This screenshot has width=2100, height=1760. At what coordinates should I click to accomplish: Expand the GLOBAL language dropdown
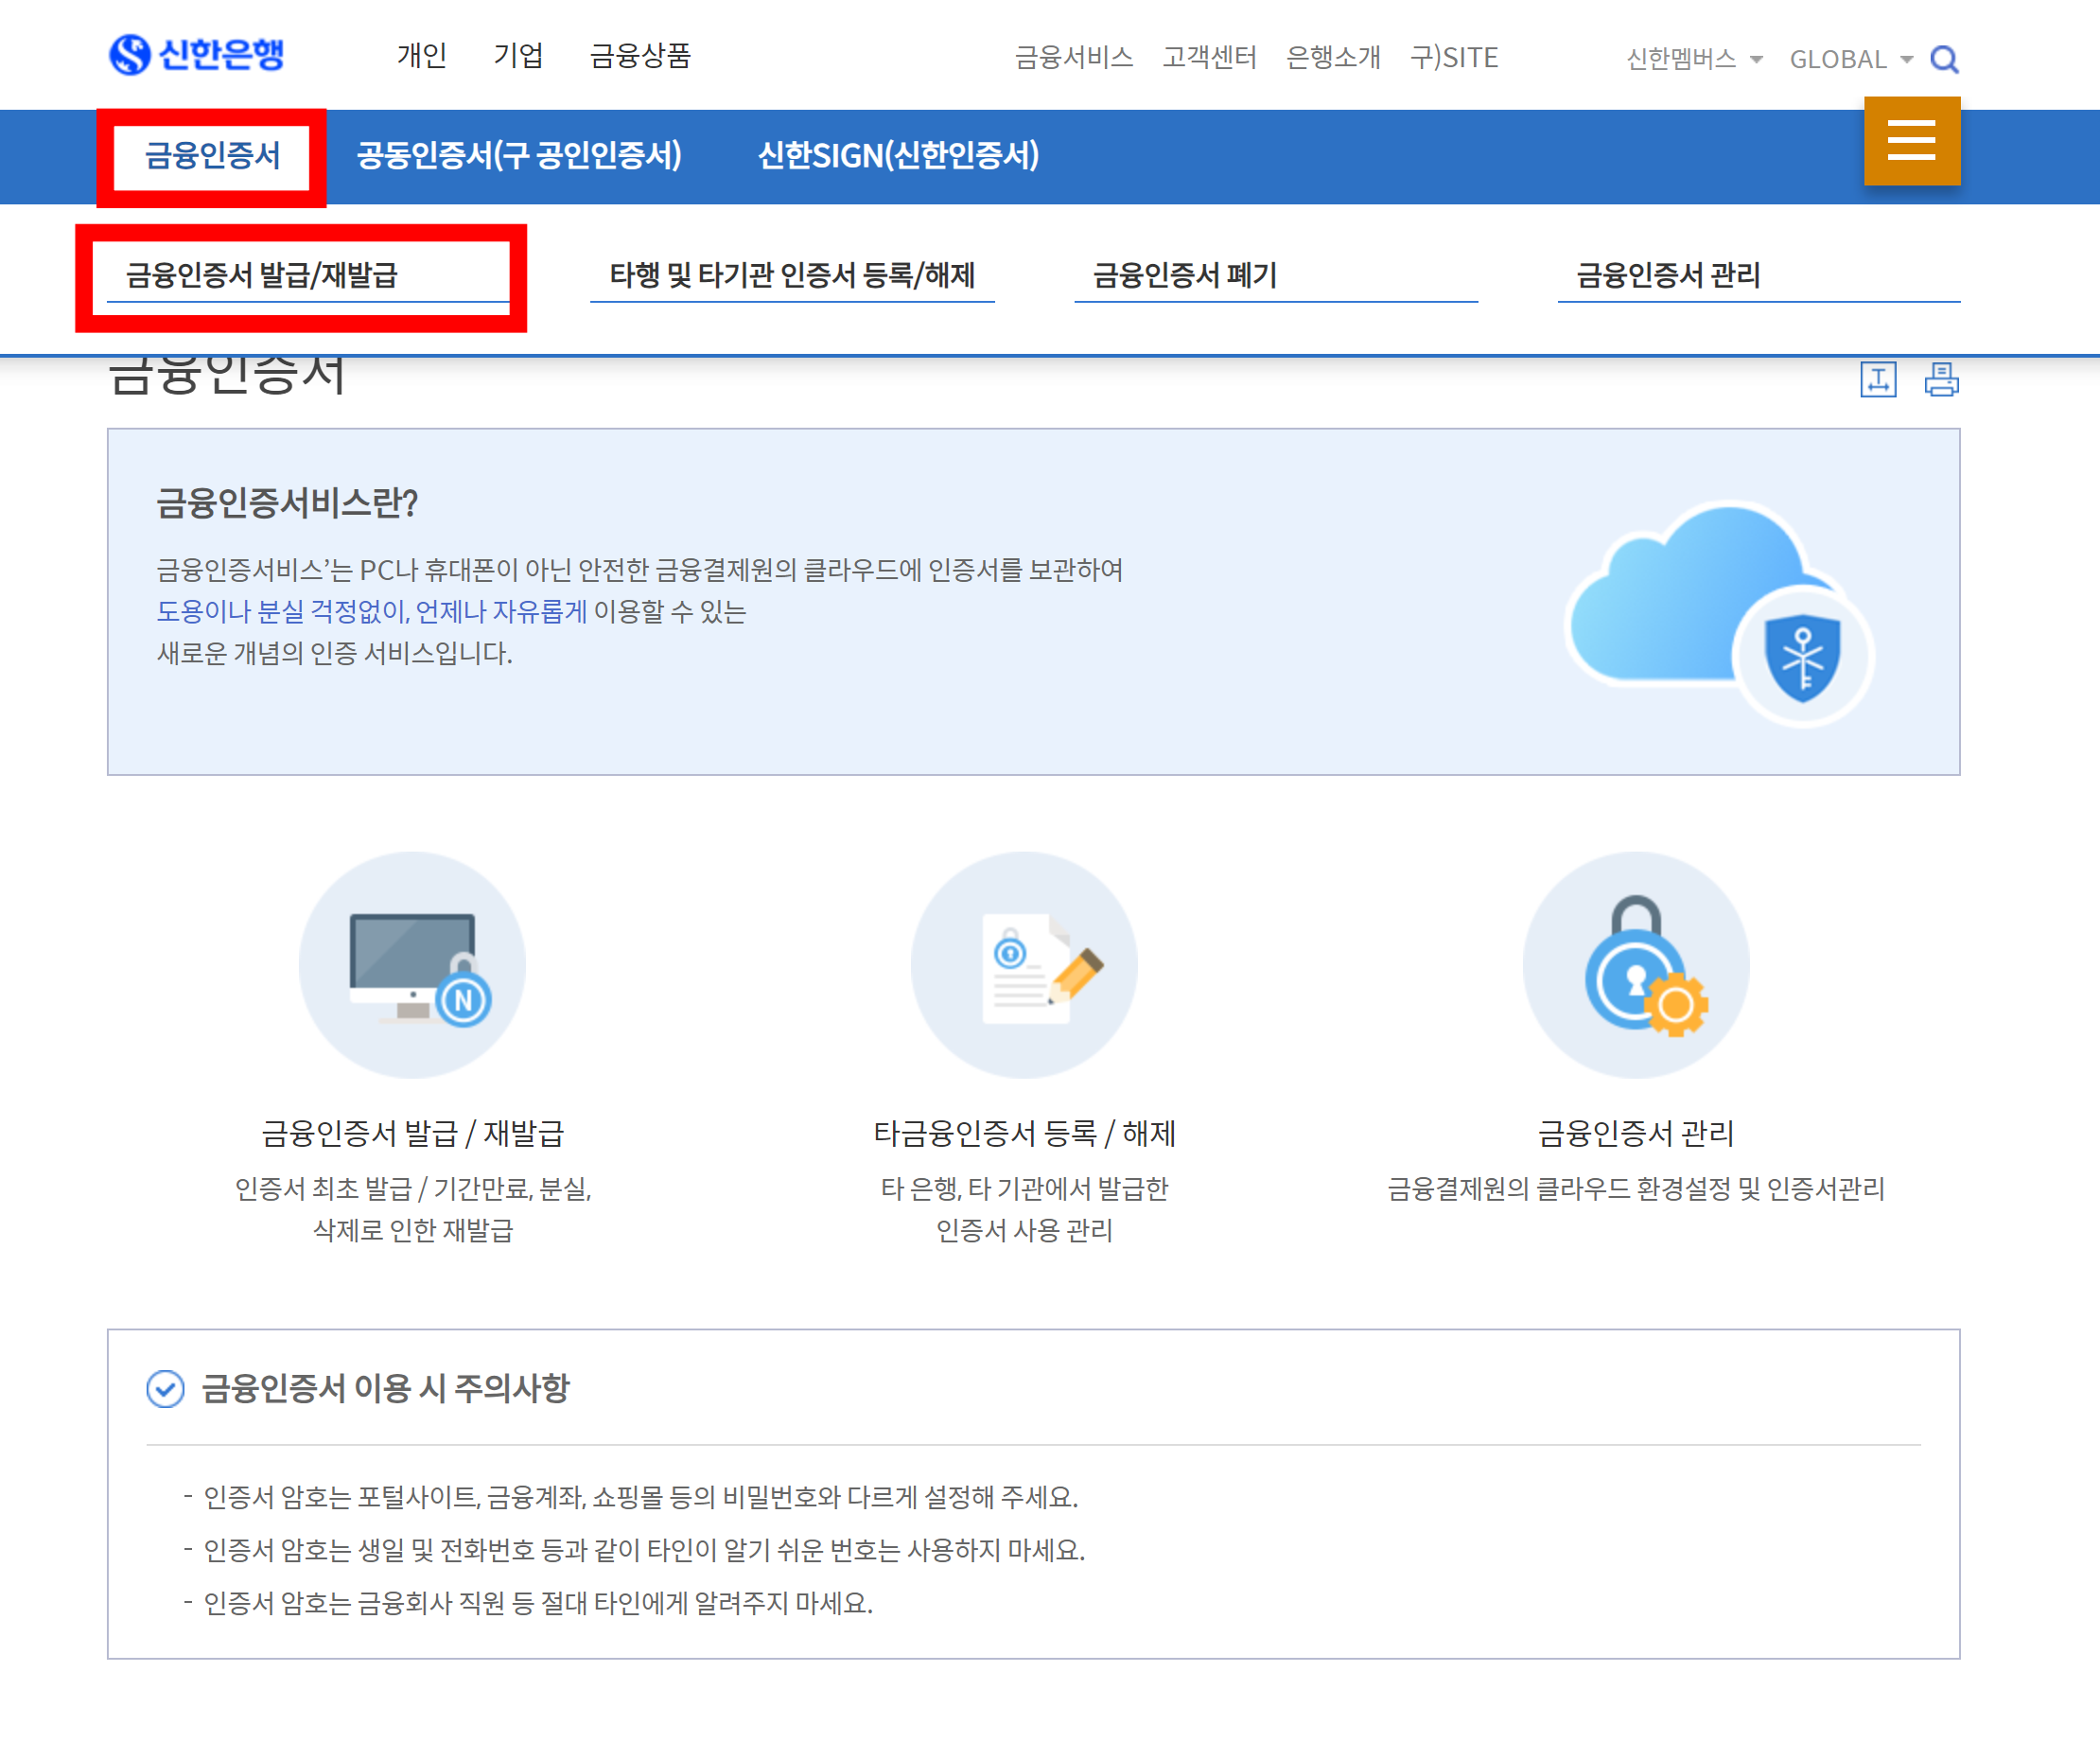1850,59
